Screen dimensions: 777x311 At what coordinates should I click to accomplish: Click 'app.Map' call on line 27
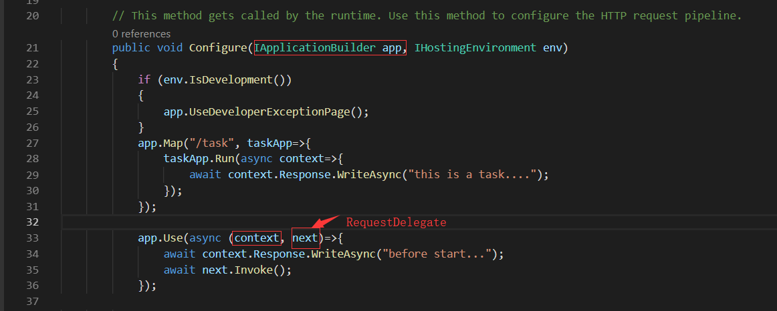pyautogui.click(x=160, y=143)
